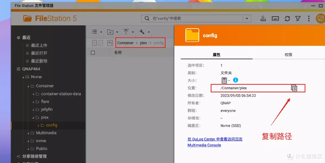Open the background tasks stack icon
This screenshot has width=325, height=163.
[263, 18]
